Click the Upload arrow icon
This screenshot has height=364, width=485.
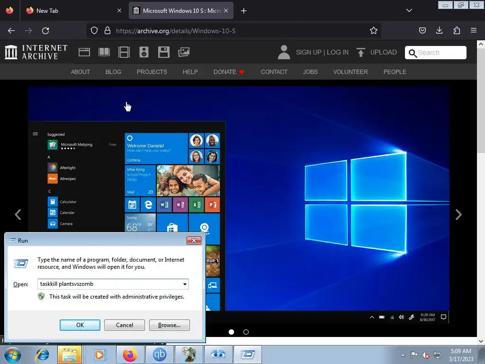pyautogui.click(x=360, y=52)
